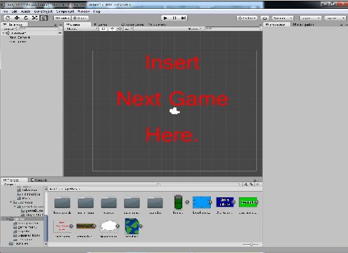Image resolution: width=348 pixels, height=253 pixels.
Task: Select the Rect transform tool
Action: (44, 18)
